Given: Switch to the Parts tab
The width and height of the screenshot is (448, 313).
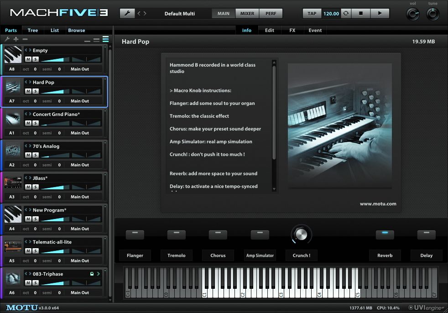Looking at the screenshot, I should pyautogui.click(x=11, y=30).
